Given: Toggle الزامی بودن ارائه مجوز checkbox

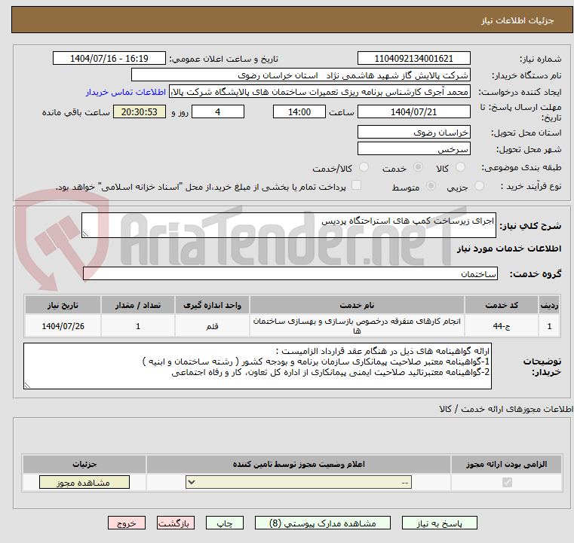Looking at the screenshot, I should pos(507,482).
